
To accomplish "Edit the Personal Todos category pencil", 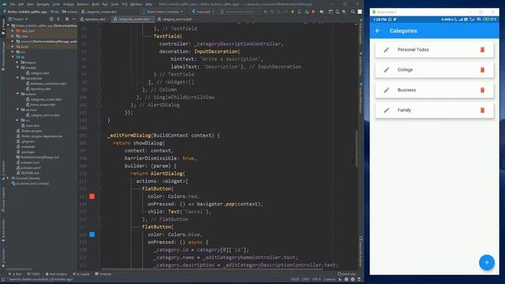I will (387, 50).
